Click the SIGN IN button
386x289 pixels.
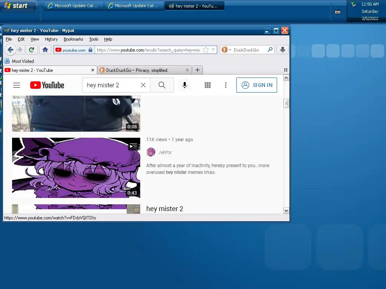pyautogui.click(x=256, y=85)
